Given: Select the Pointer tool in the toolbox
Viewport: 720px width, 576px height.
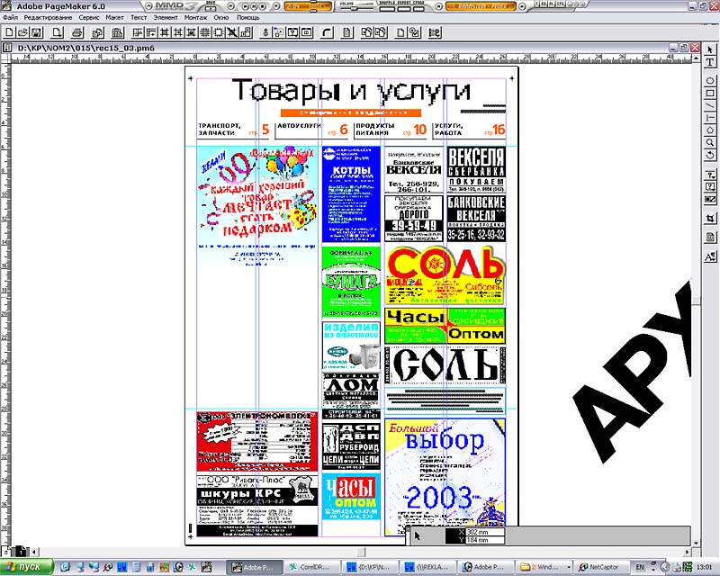Looking at the screenshot, I should 710,49.
